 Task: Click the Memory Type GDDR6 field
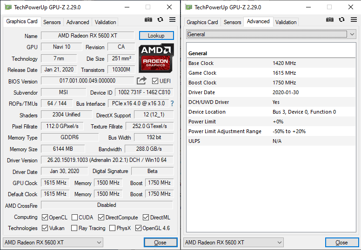point(70,137)
